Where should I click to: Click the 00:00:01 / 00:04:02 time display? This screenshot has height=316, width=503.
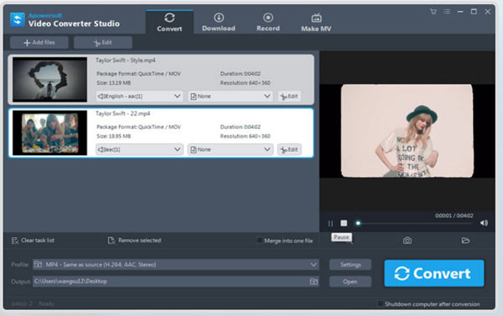click(x=454, y=215)
